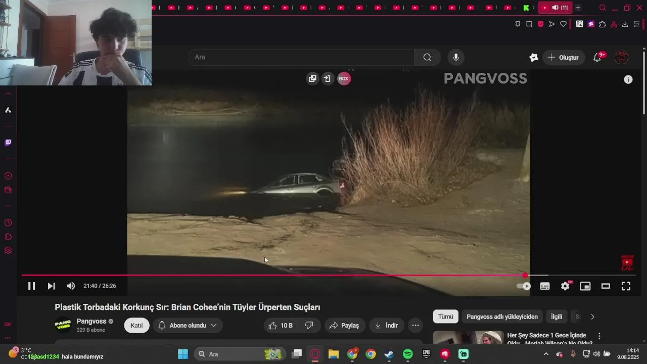Expand the Abone olundu subscription dropdown

point(188,326)
